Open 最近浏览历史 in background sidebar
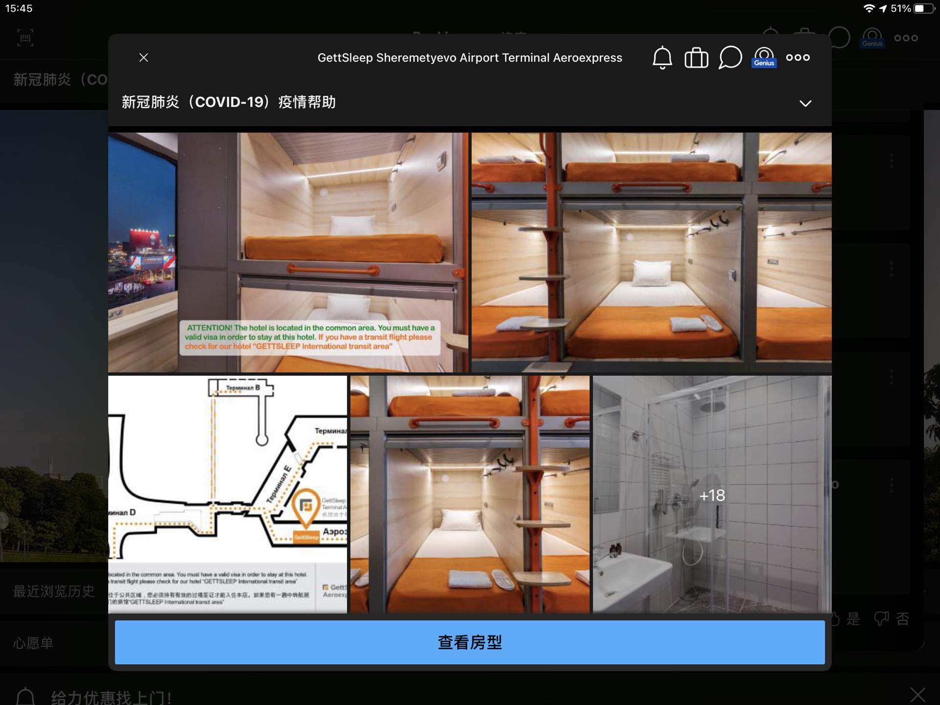 [54, 591]
